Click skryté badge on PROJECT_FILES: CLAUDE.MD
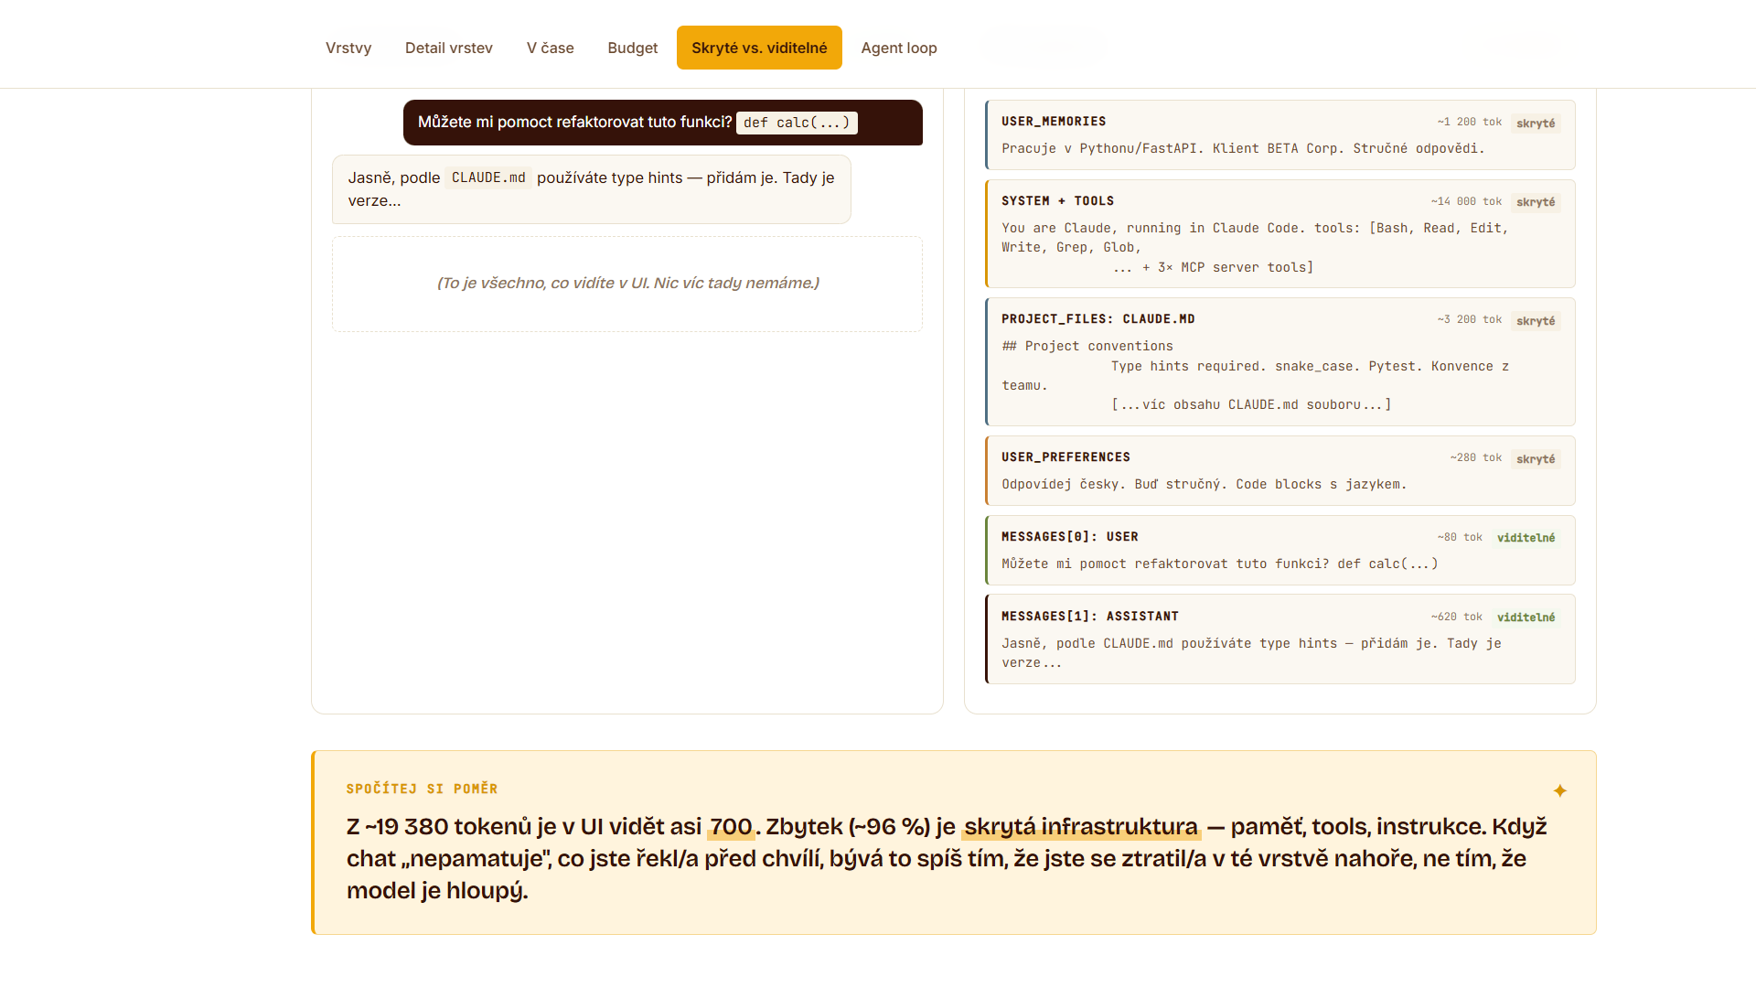 point(1536,320)
